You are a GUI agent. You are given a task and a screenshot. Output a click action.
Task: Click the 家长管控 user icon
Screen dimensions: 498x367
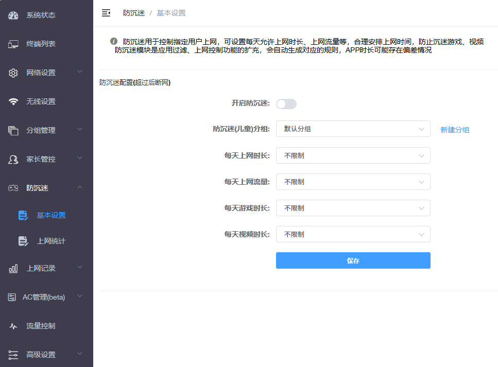[13, 159]
